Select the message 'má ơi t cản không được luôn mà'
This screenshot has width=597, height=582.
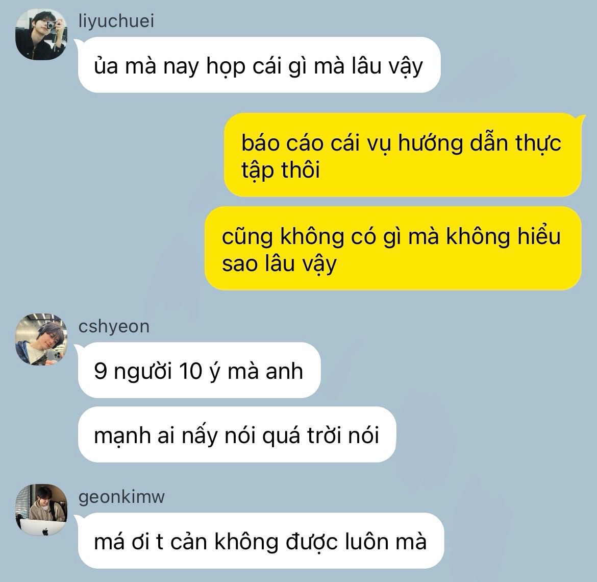tap(261, 541)
